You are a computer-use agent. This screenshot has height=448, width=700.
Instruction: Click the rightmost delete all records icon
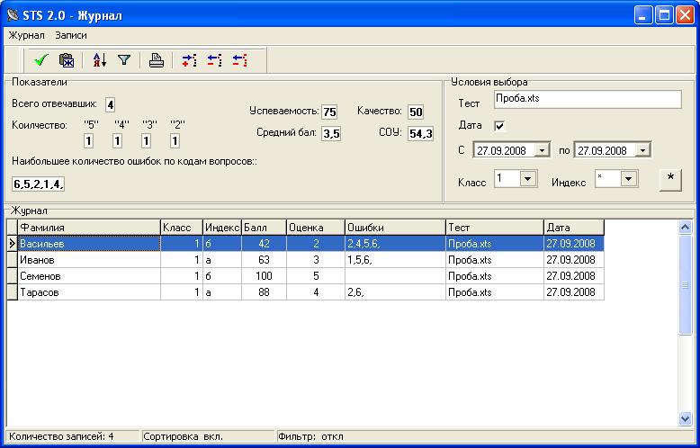click(x=239, y=60)
